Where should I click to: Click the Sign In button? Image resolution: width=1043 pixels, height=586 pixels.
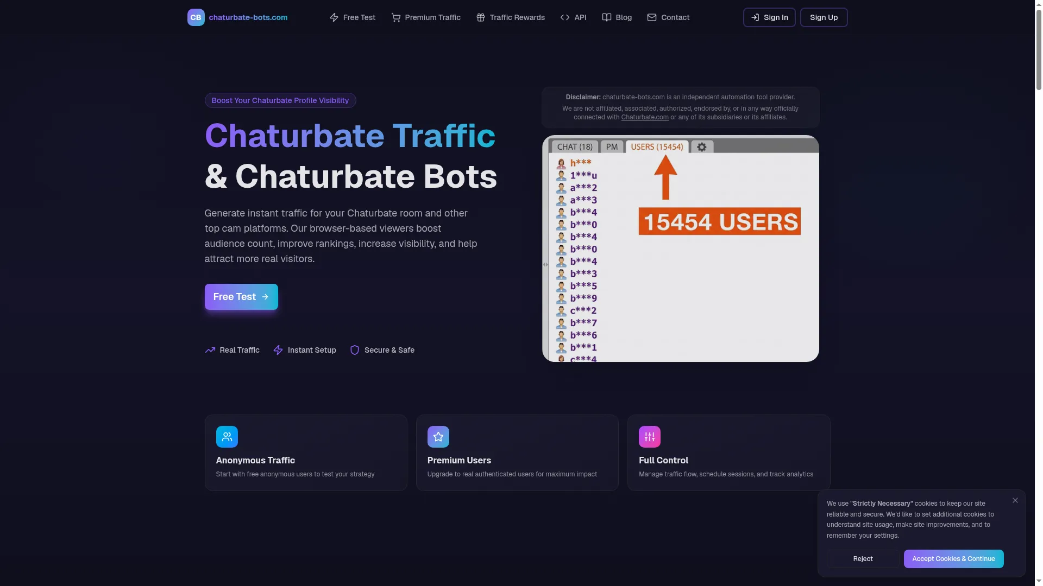(769, 17)
